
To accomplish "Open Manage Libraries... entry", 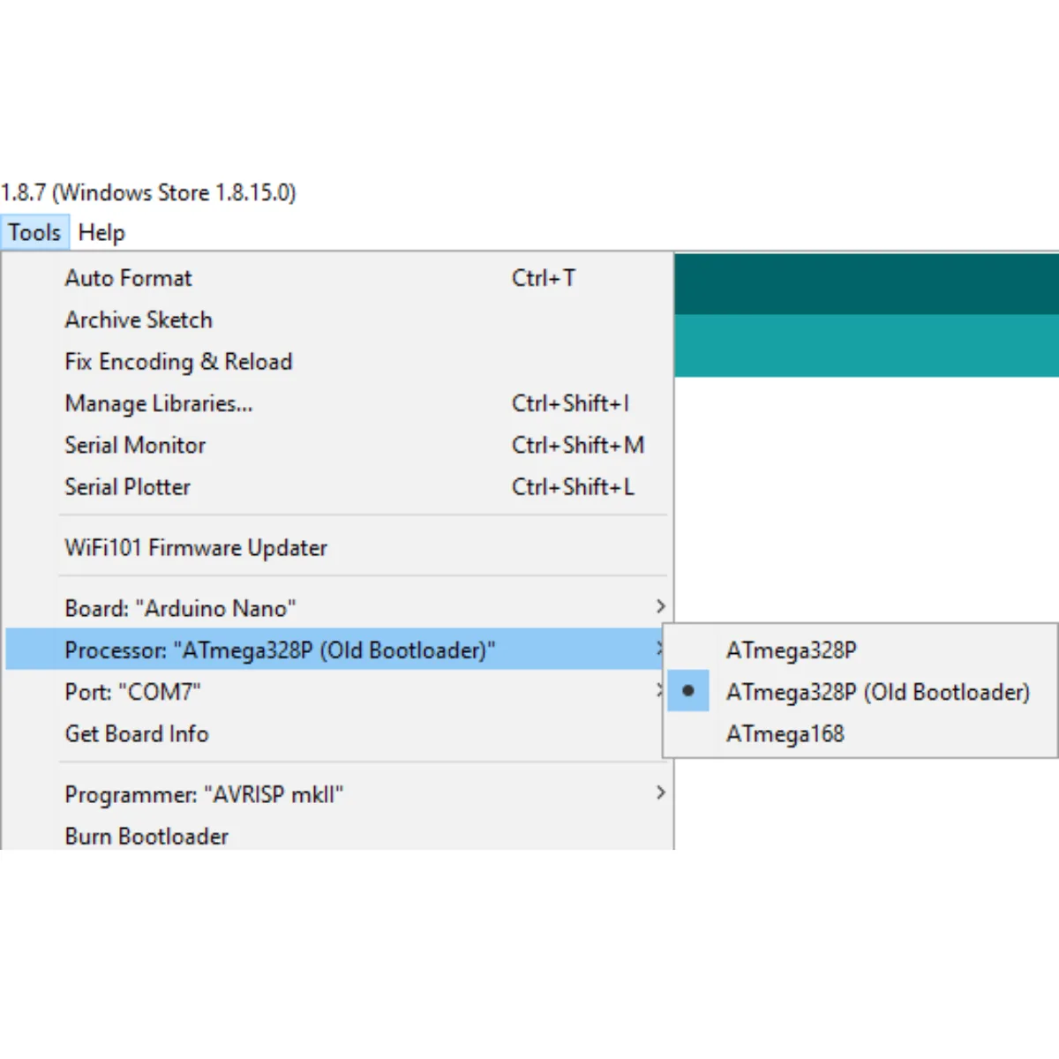I will point(338,403).
